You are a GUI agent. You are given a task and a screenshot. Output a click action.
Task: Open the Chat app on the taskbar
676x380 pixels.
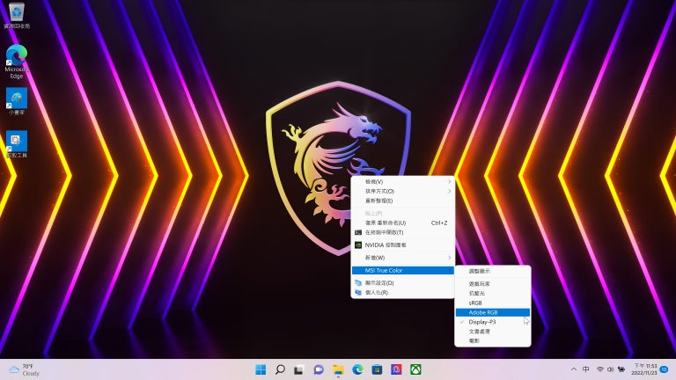319,369
